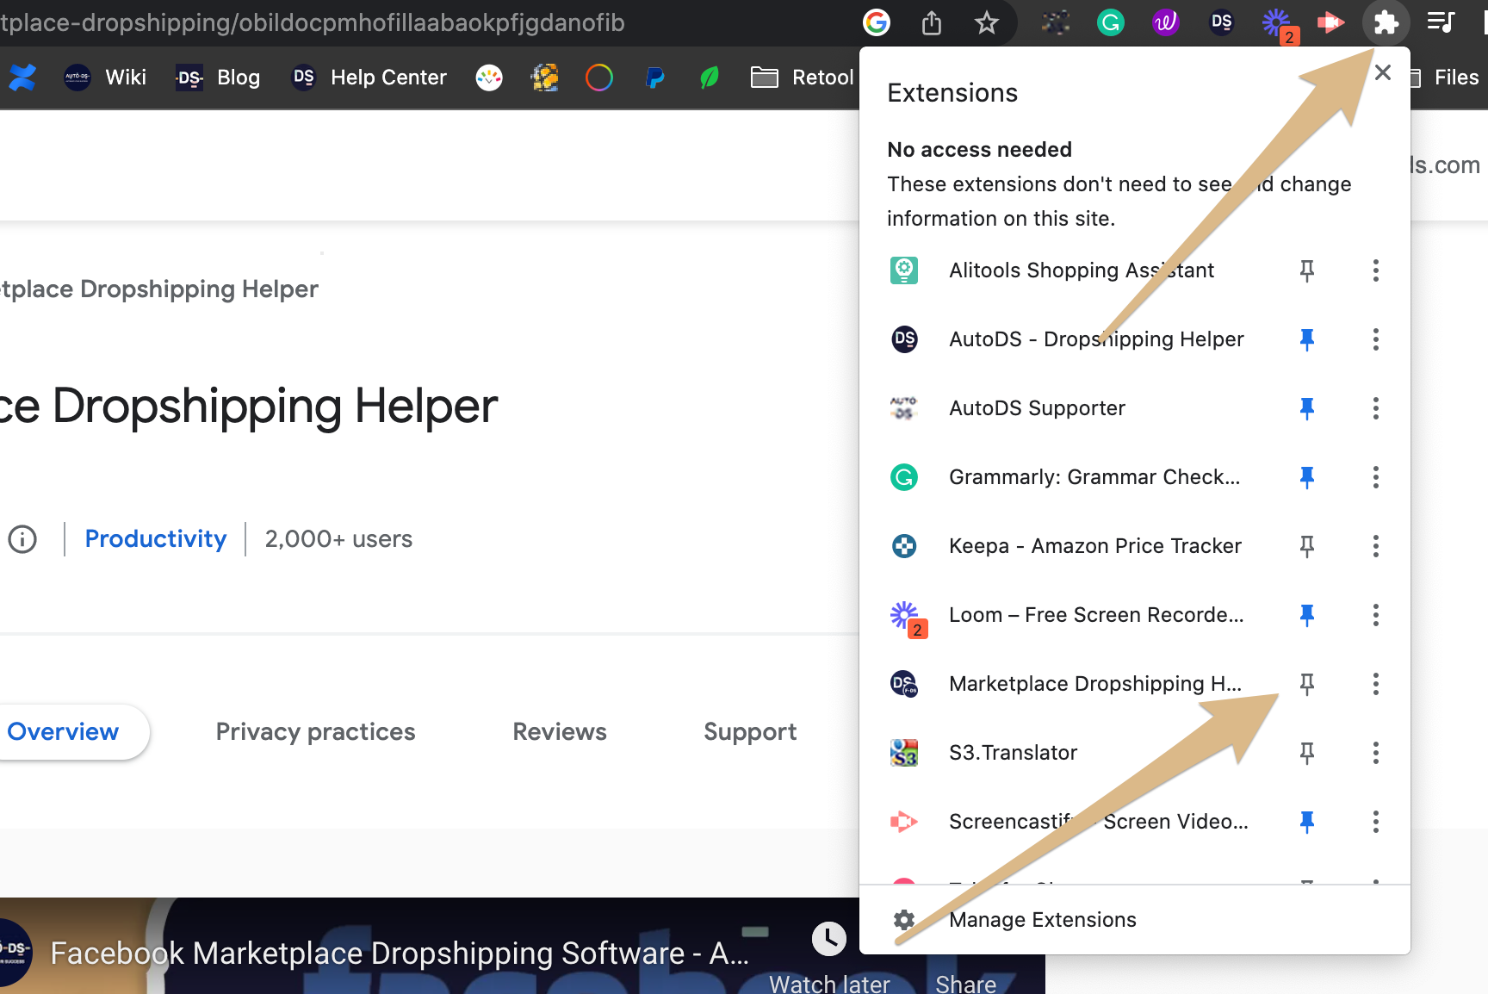Screen dimensions: 1488x994
Task: Open the media control playlist icon
Action: [1441, 22]
